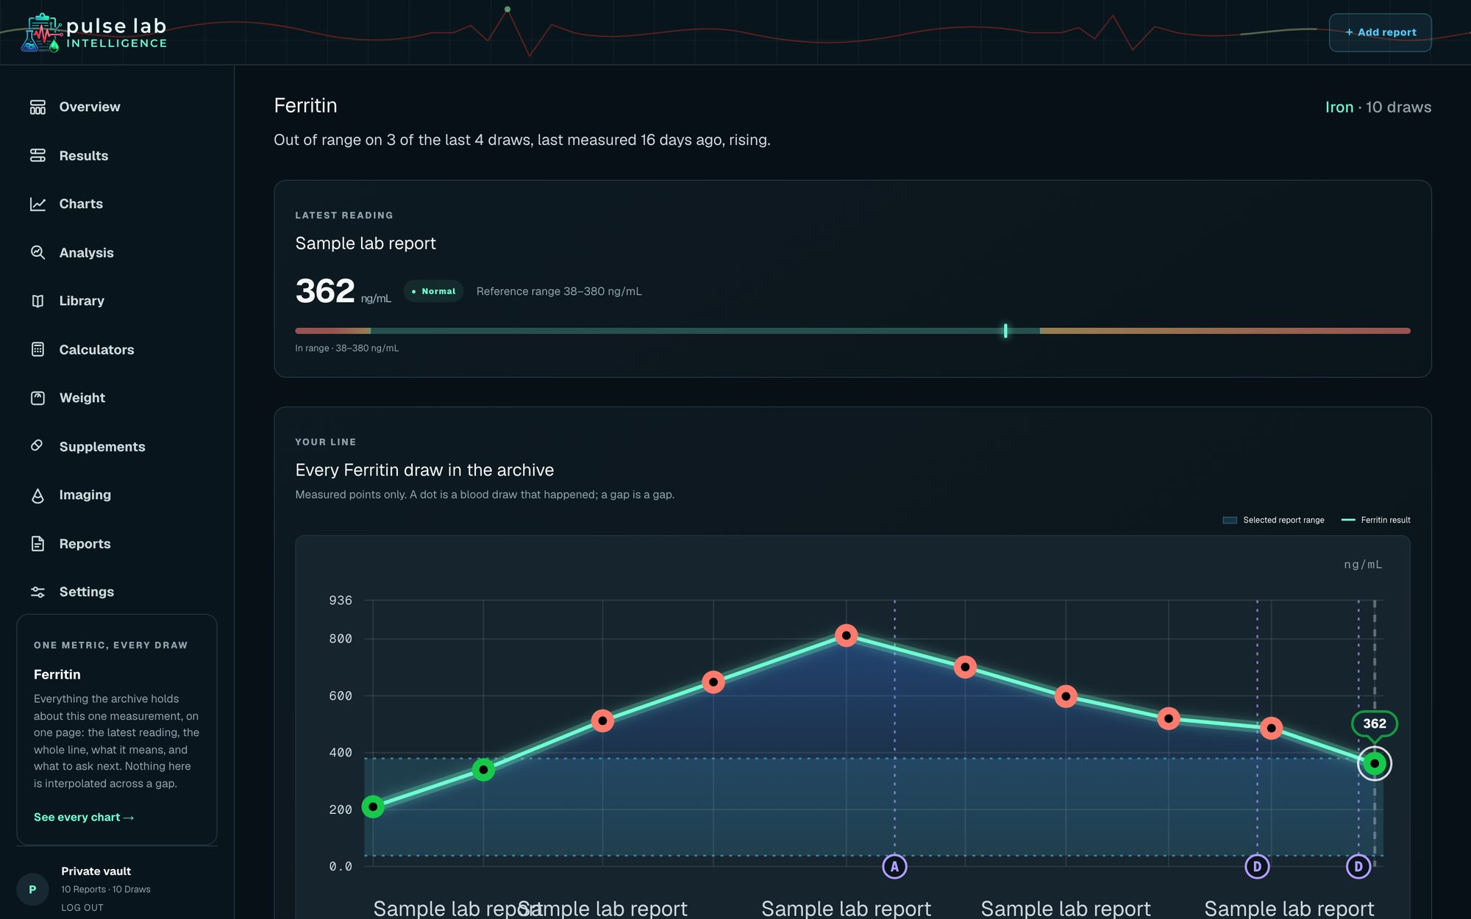1471x919 pixels.
Task: Click the Ferritin page heading
Action: pos(305,106)
